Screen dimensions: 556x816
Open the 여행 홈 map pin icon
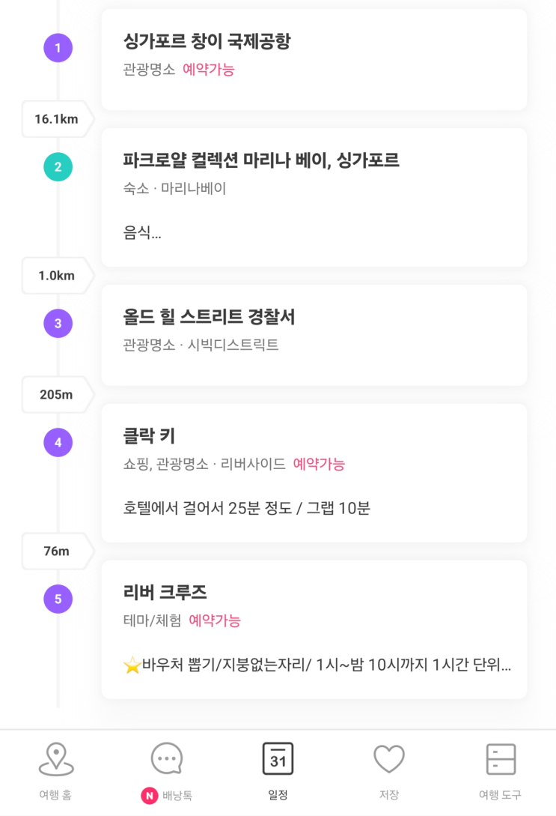(56, 759)
